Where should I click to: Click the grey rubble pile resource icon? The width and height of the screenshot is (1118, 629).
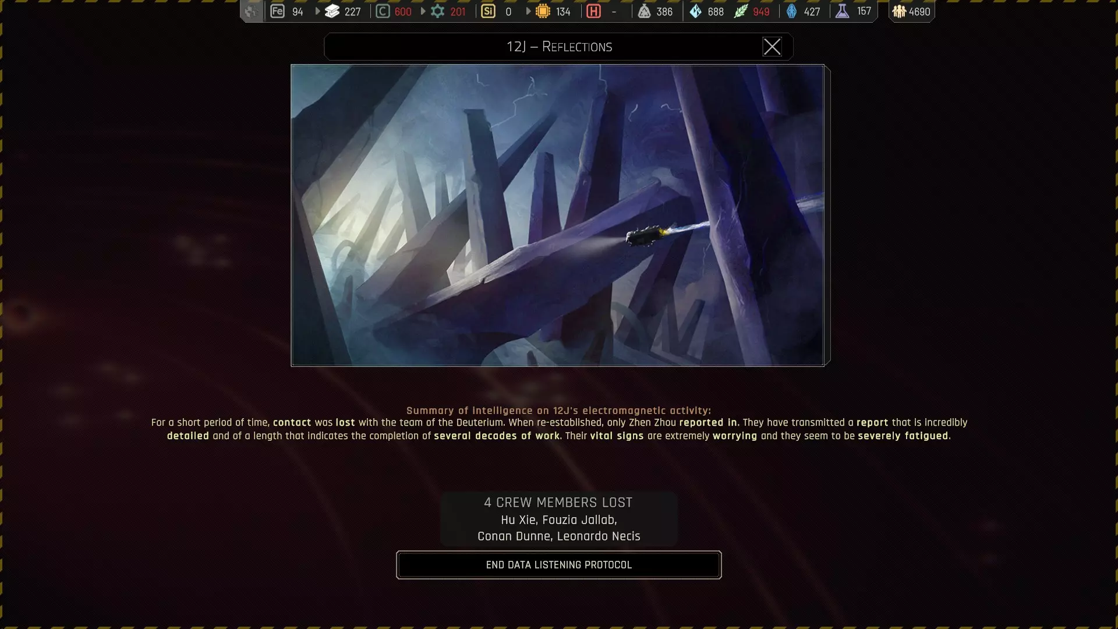click(644, 11)
